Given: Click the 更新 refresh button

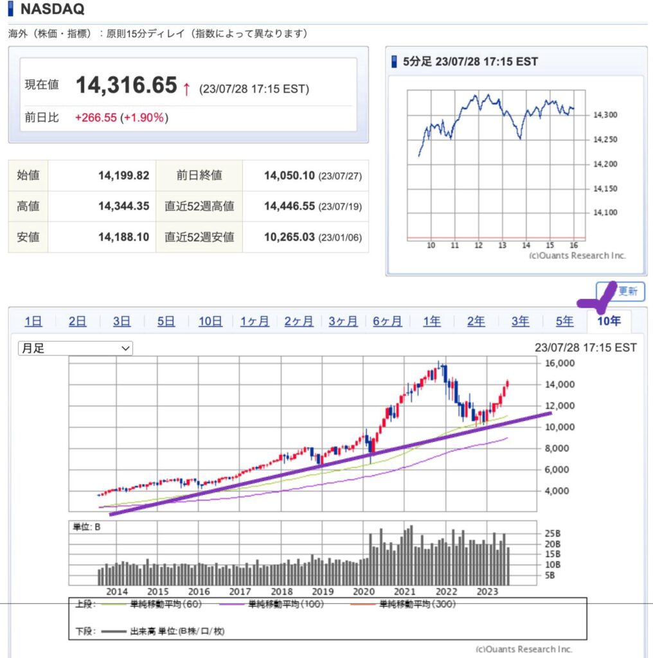Looking at the screenshot, I should [621, 291].
